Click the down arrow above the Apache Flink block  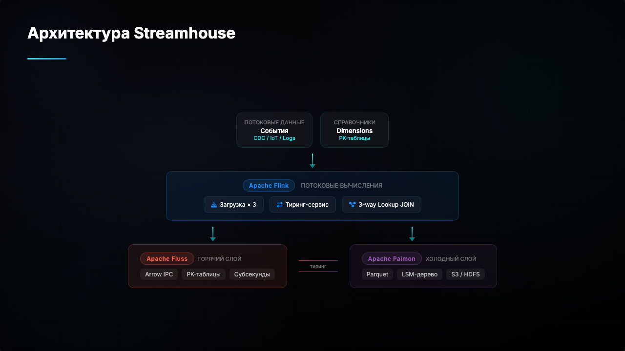[312, 161]
